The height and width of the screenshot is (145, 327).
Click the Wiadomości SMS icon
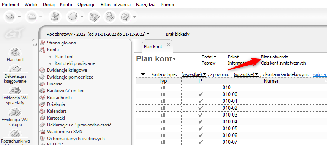click(42, 132)
